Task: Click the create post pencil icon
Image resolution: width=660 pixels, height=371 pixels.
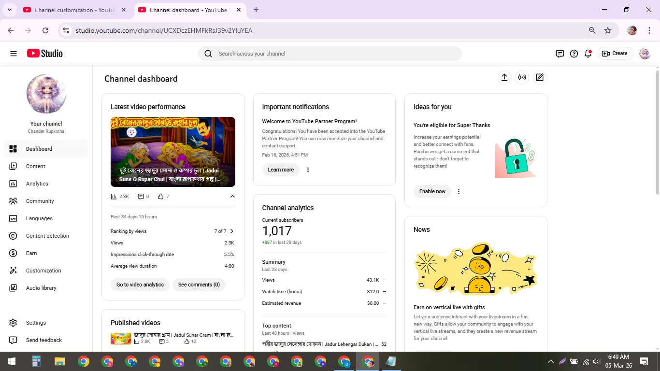Action: coord(540,77)
